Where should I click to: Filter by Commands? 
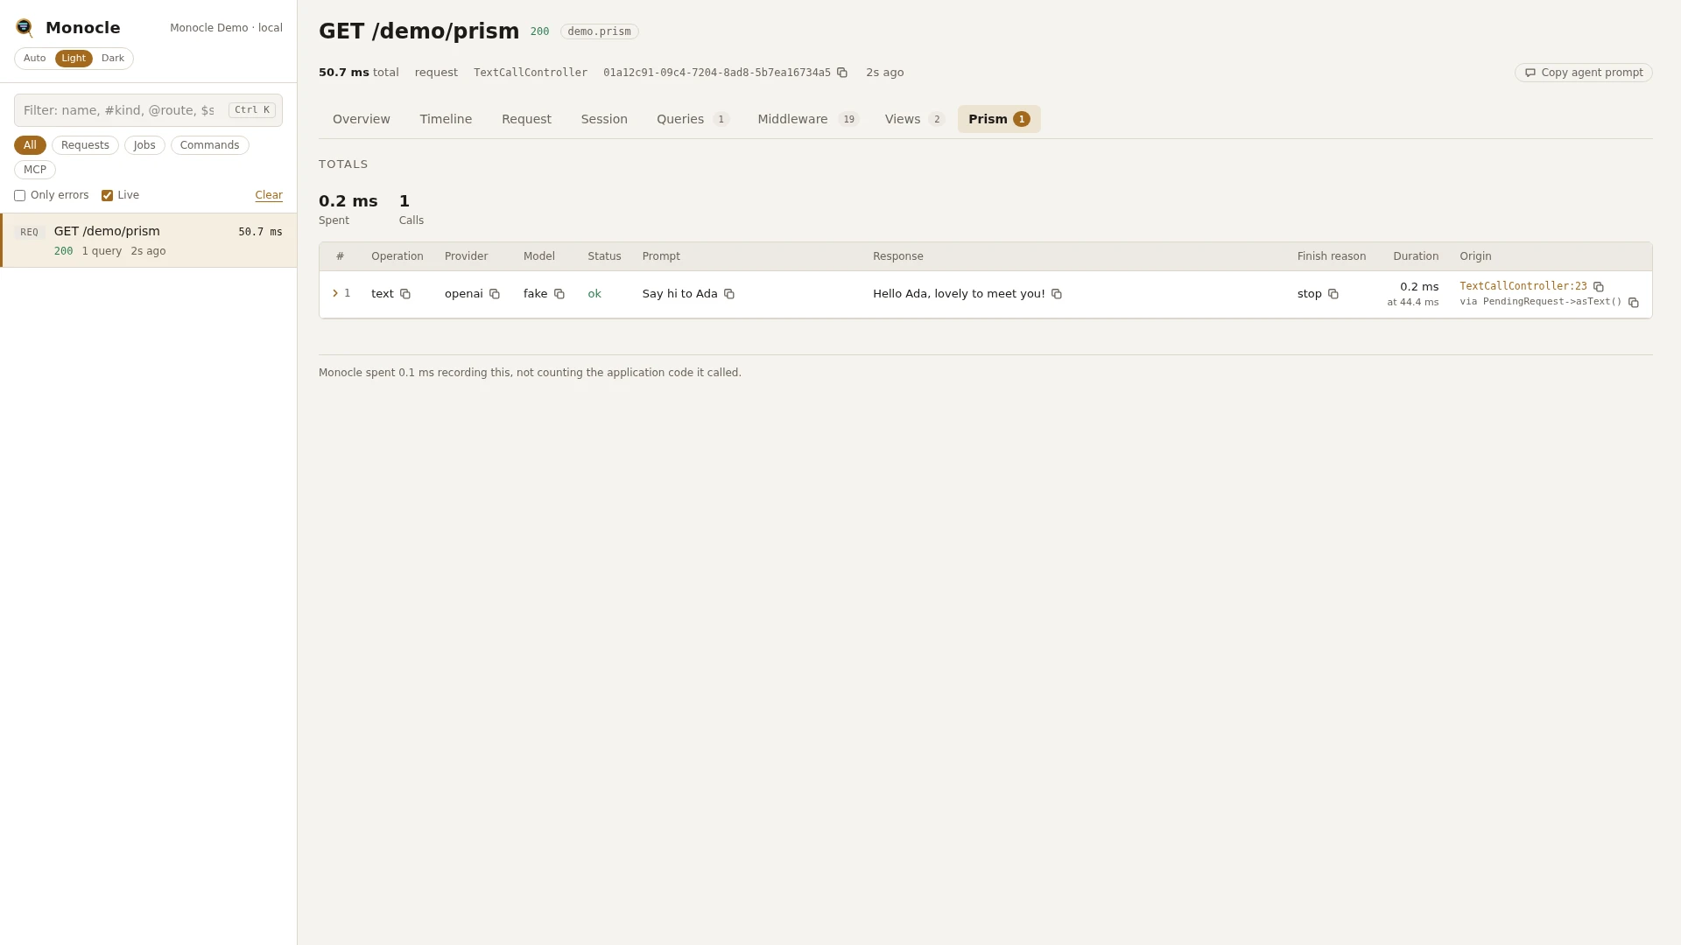(209, 145)
